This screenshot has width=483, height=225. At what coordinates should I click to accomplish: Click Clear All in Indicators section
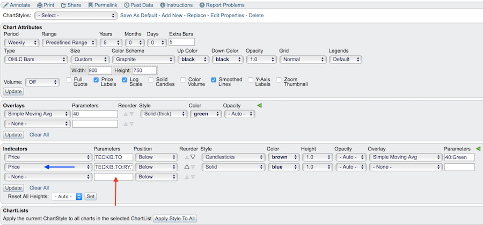39,188
